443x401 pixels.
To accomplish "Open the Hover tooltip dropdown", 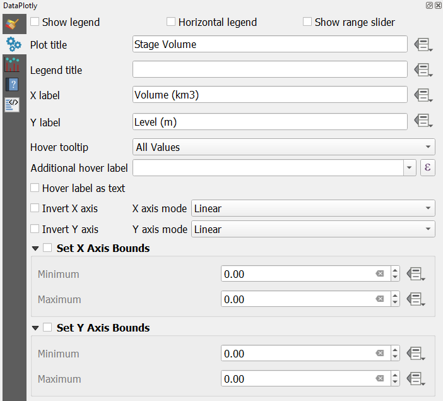I will coord(283,147).
